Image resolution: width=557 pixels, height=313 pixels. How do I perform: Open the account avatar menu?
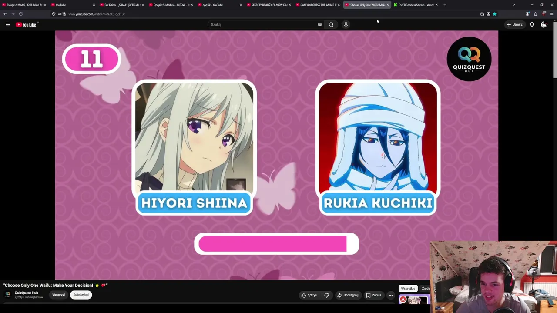pyautogui.click(x=544, y=24)
